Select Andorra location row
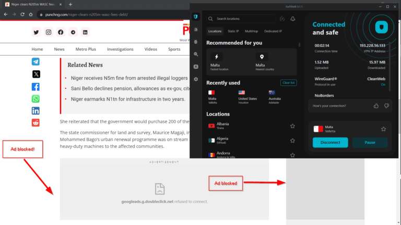Viewport: 401px width, 225px height. coord(252,154)
